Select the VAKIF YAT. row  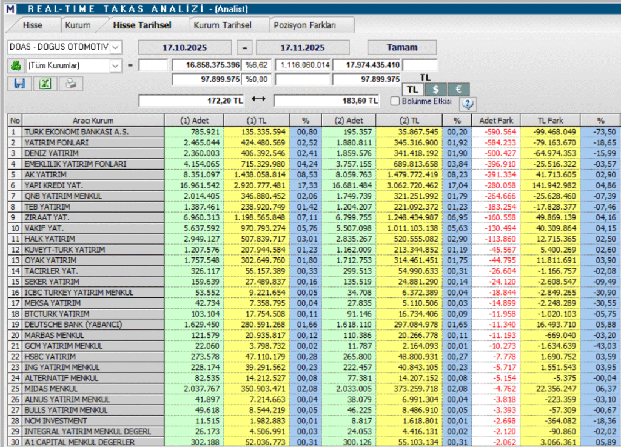click(314, 228)
